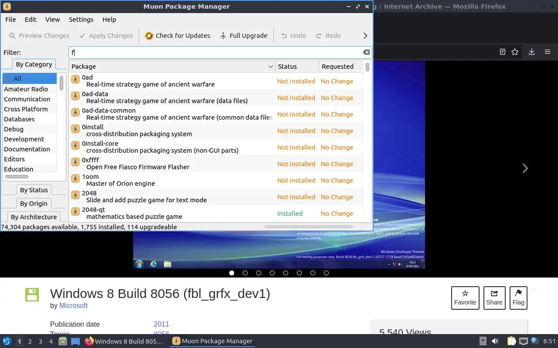The height and width of the screenshot is (348, 558).
Task: Select the Development category
Action: click(x=30, y=139)
